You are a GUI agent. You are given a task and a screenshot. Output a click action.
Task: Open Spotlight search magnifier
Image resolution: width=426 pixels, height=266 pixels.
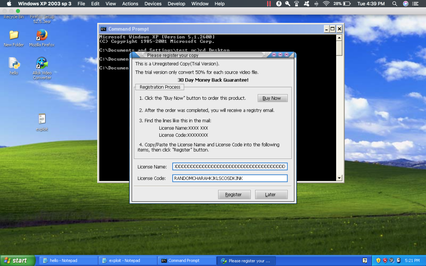click(x=395, y=4)
